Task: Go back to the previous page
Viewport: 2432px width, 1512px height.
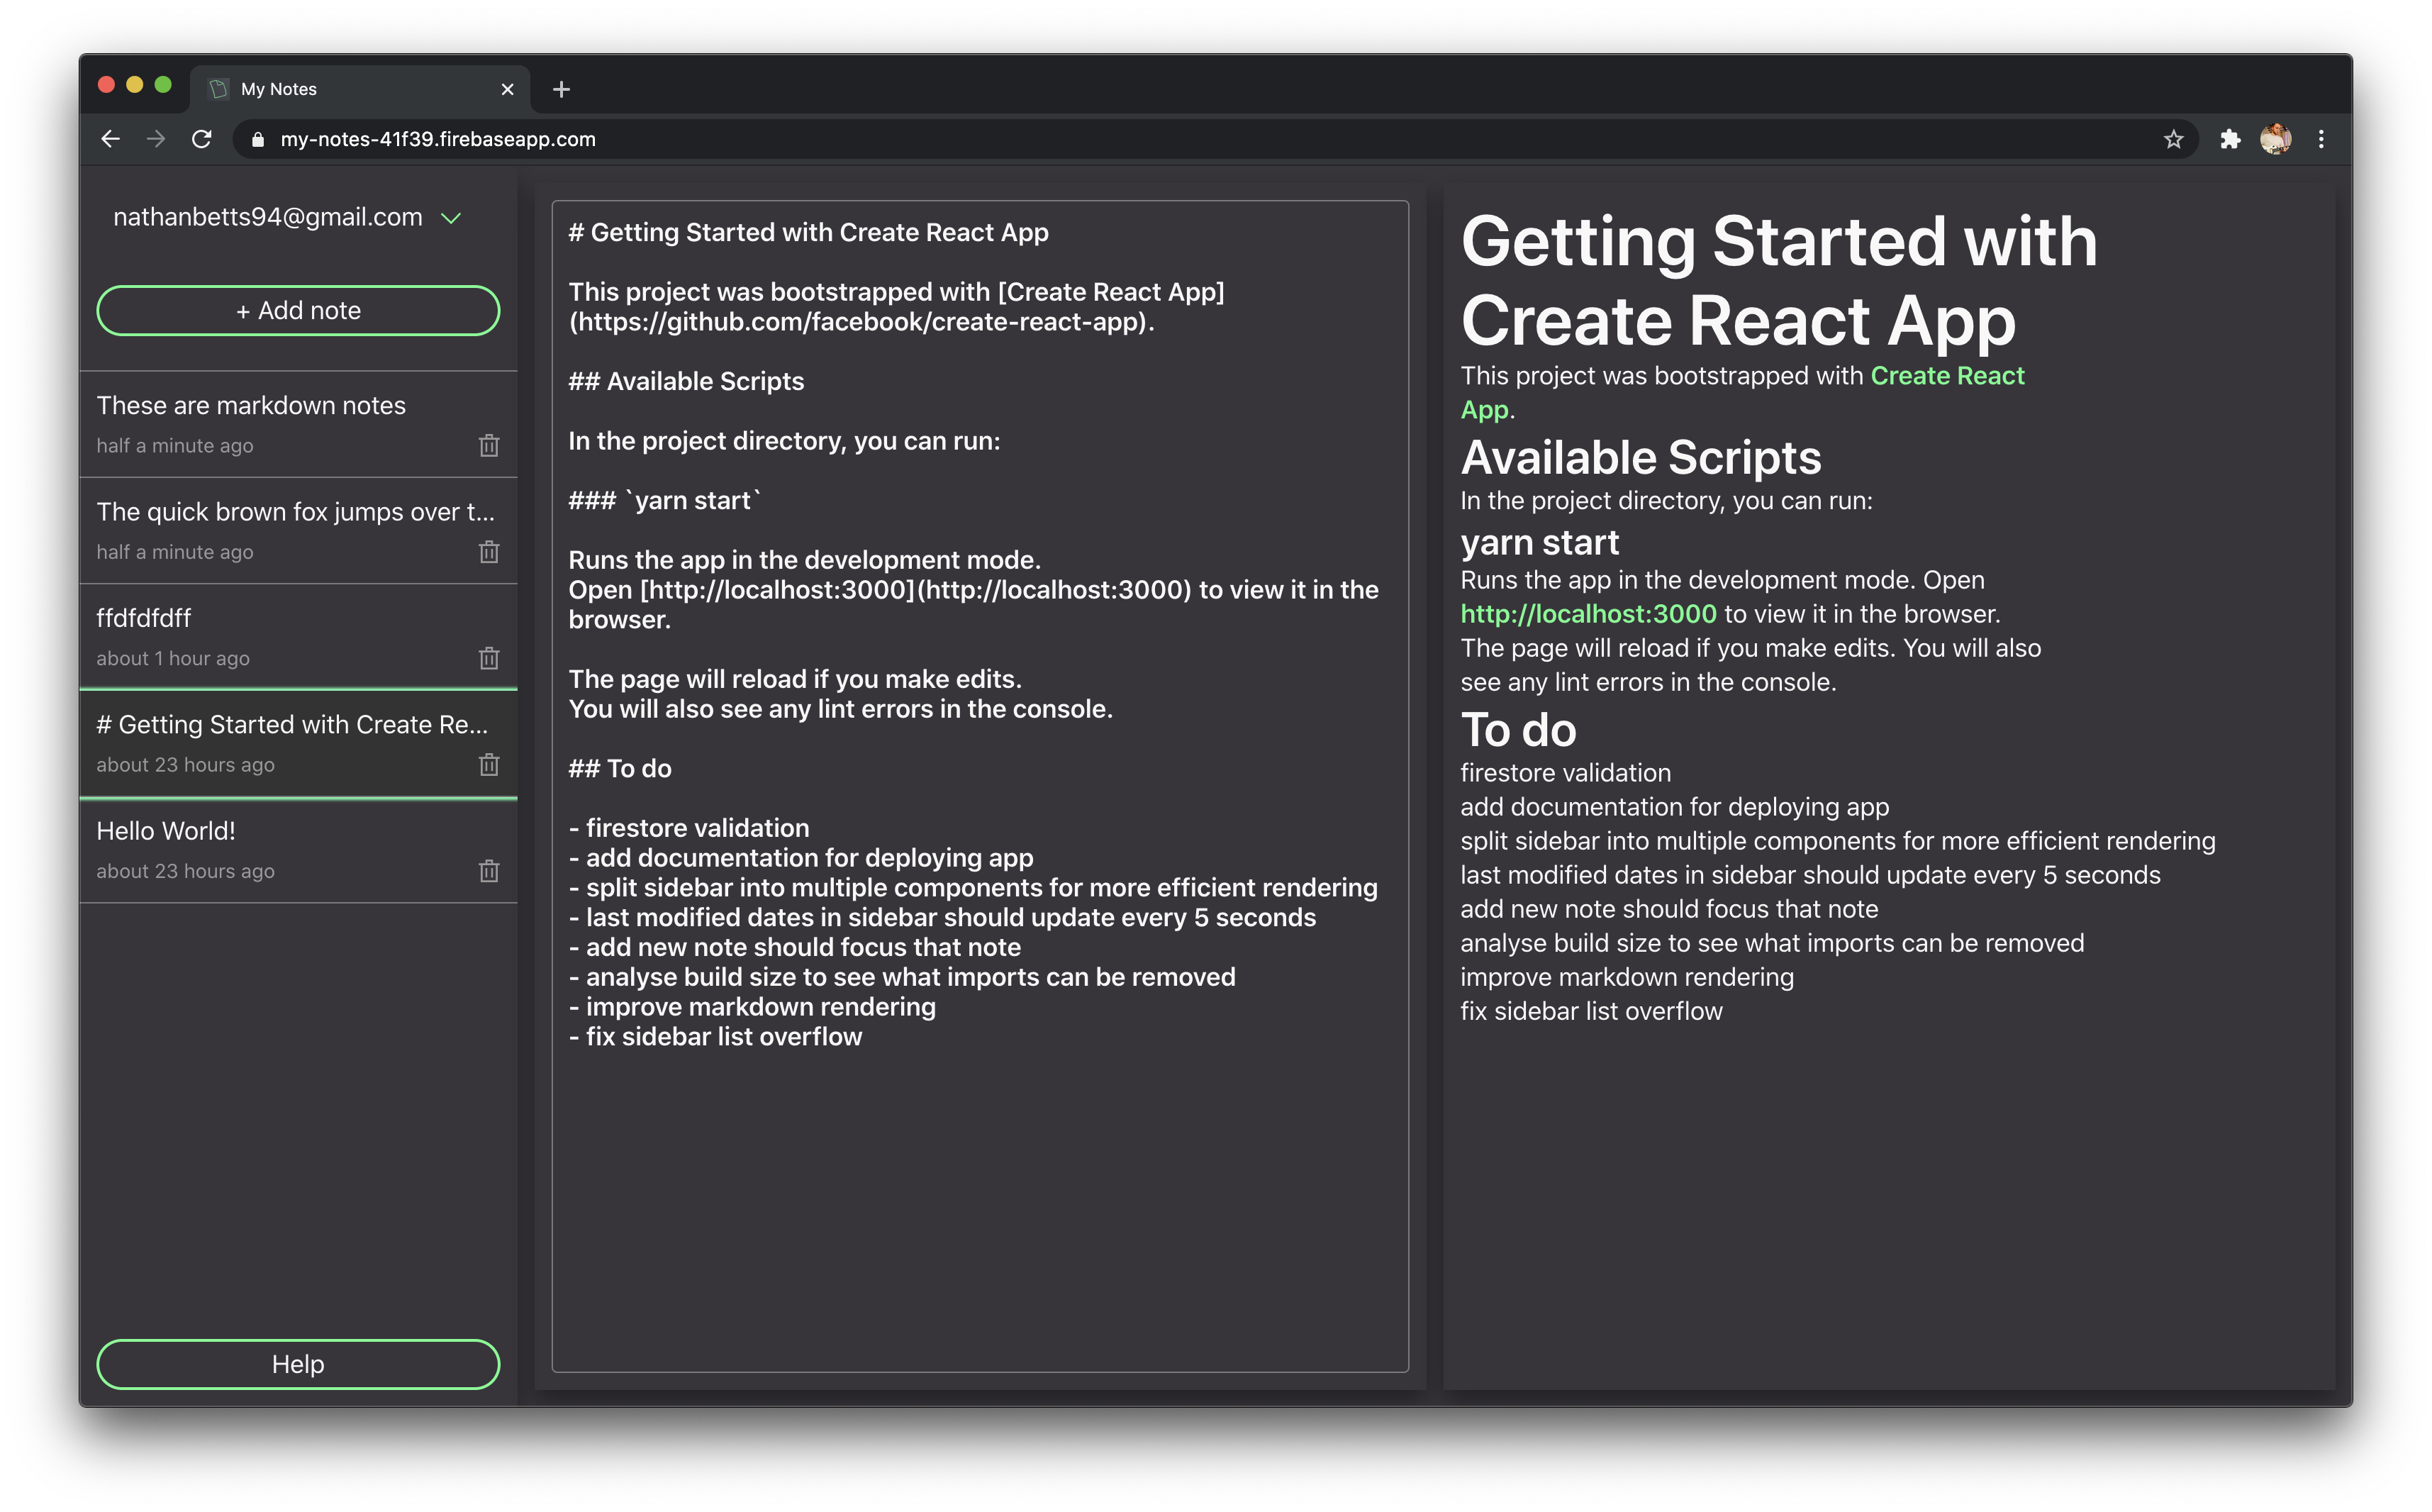Action: (x=111, y=140)
